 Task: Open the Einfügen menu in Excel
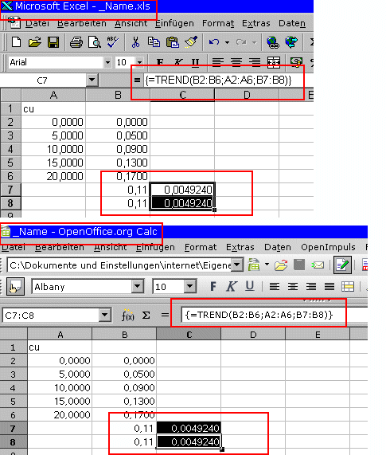[x=174, y=23]
